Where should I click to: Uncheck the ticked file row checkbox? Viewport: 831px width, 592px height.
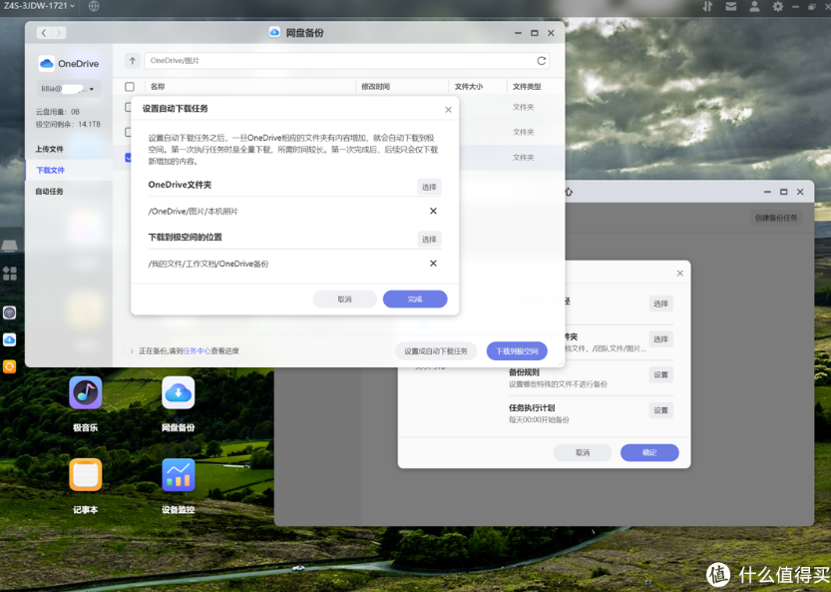click(x=128, y=158)
